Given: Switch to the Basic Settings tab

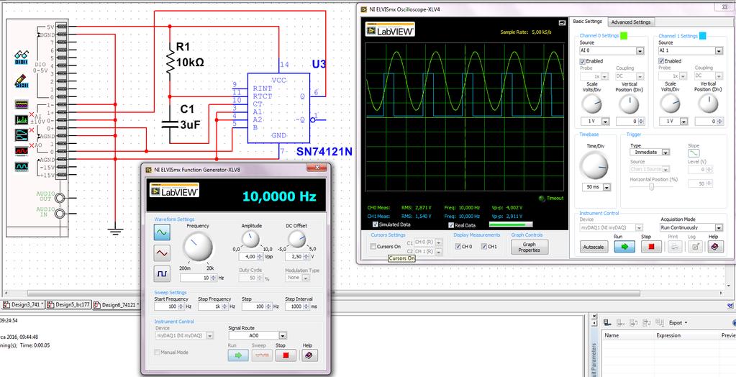Looking at the screenshot, I should (x=587, y=22).
